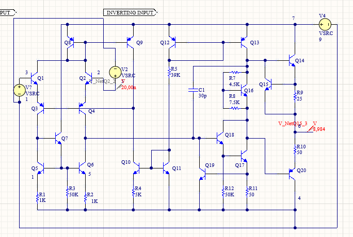Select resistor R9 symbol
Screen dimensions: 353x237
click(x=295, y=96)
